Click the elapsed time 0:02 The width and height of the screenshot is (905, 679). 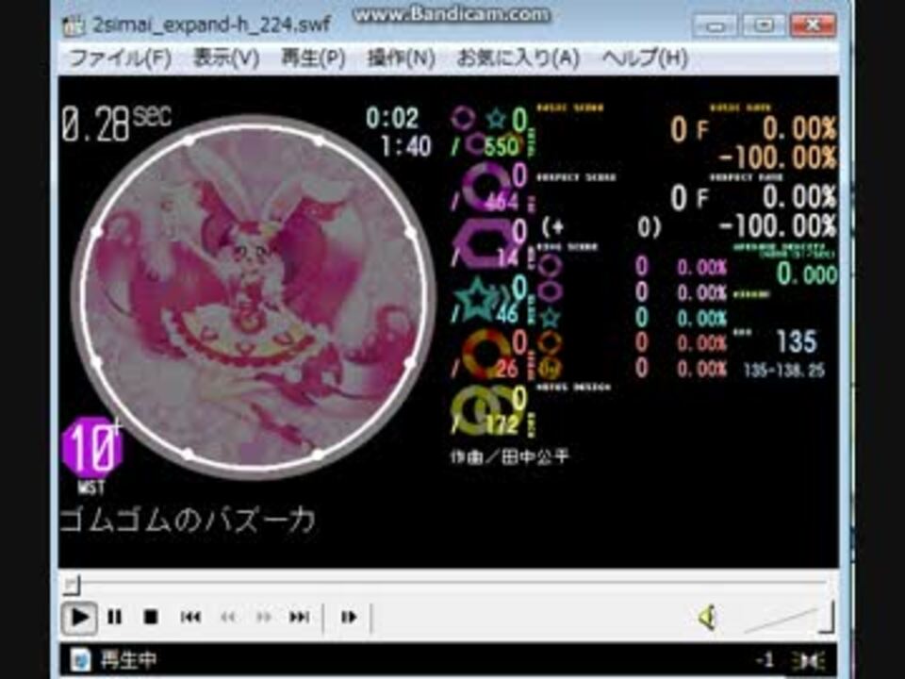[x=392, y=119]
